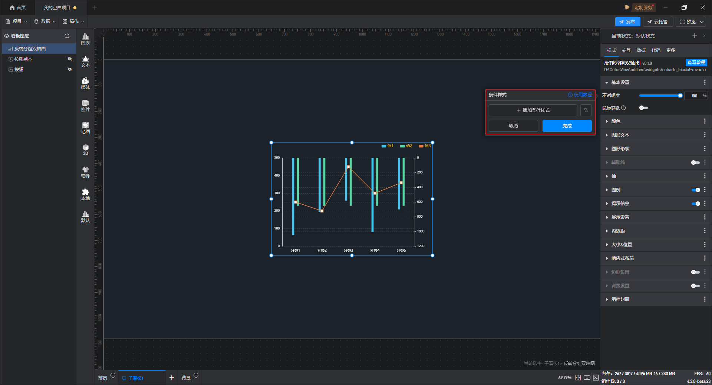Expand the 轴 axis section

pos(614,176)
